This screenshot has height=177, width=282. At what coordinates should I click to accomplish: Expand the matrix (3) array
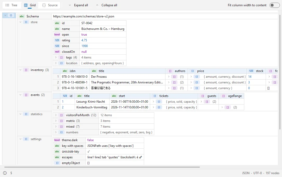point(56,121)
